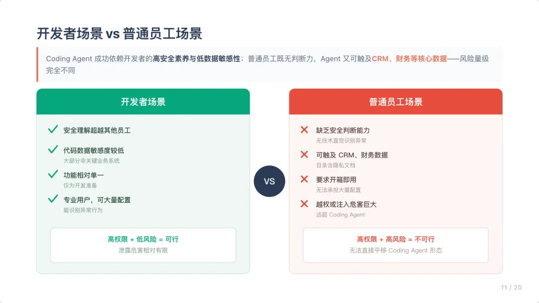Click the checkmark next to 代码数据敏感度较低
The width and height of the screenshot is (539, 303).
pos(53,150)
